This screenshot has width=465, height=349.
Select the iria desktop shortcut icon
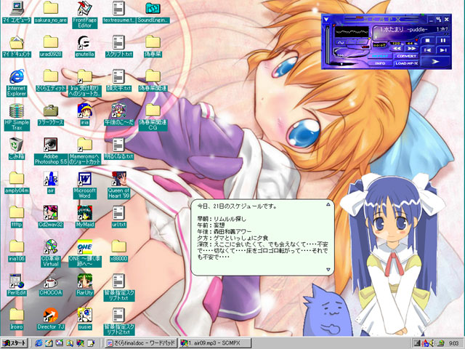coord(85,114)
